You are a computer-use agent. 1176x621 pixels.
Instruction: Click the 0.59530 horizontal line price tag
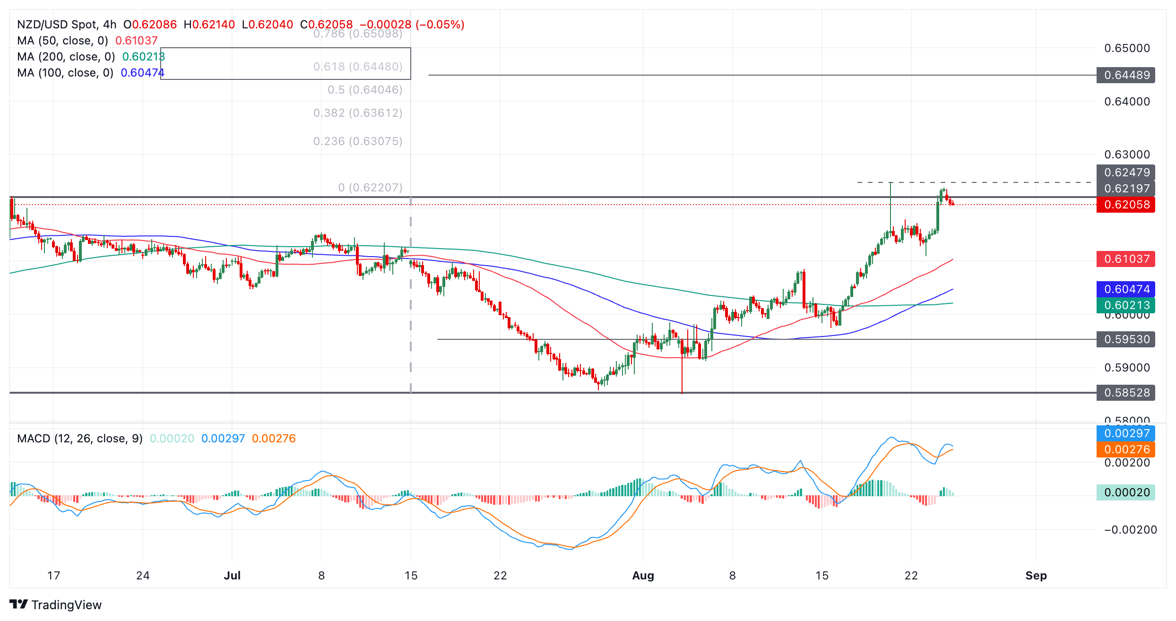click(x=1125, y=339)
